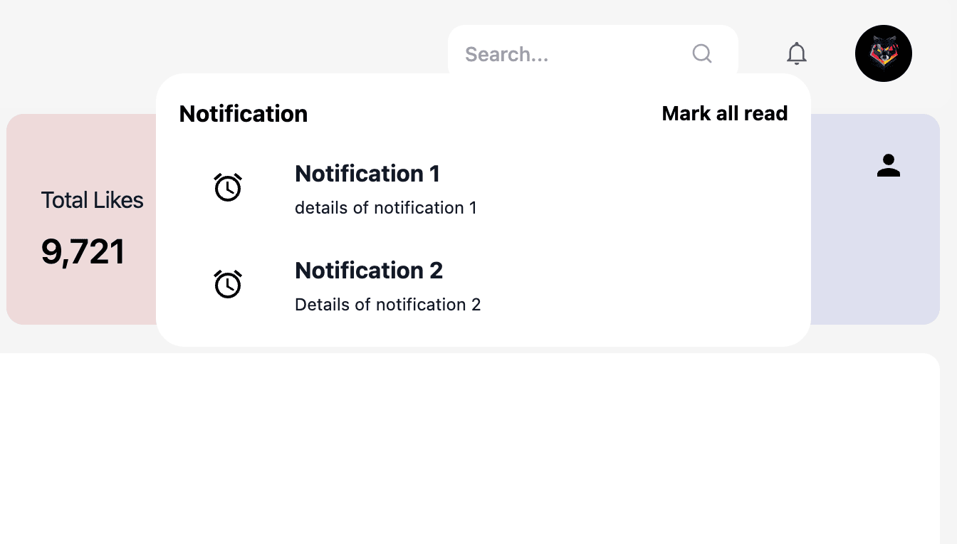
Task: Open the Notification 2 title
Action: tap(369, 271)
